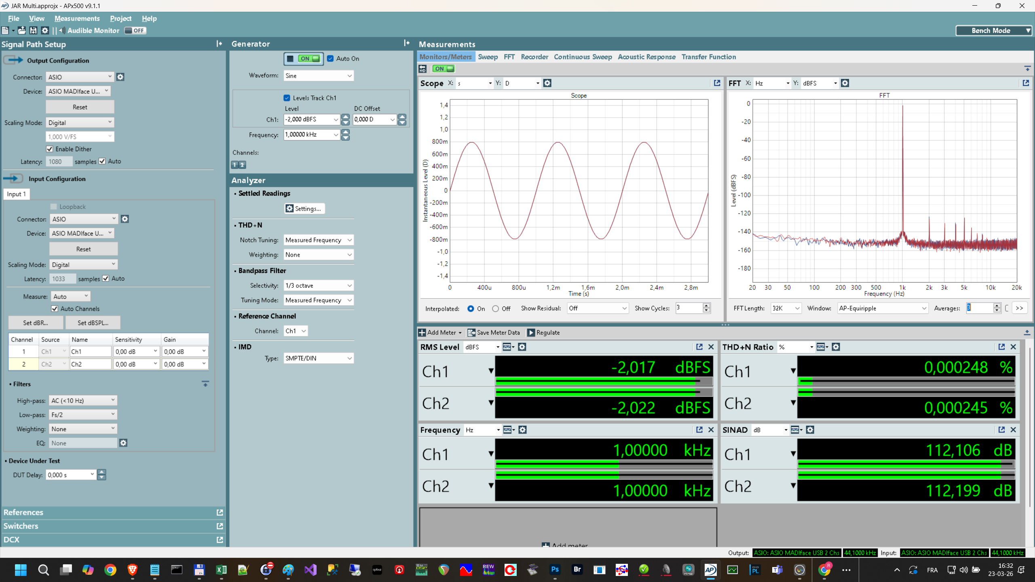
Task: Toggle Levels Track Ch1 checkbox
Action: click(x=287, y=98)
